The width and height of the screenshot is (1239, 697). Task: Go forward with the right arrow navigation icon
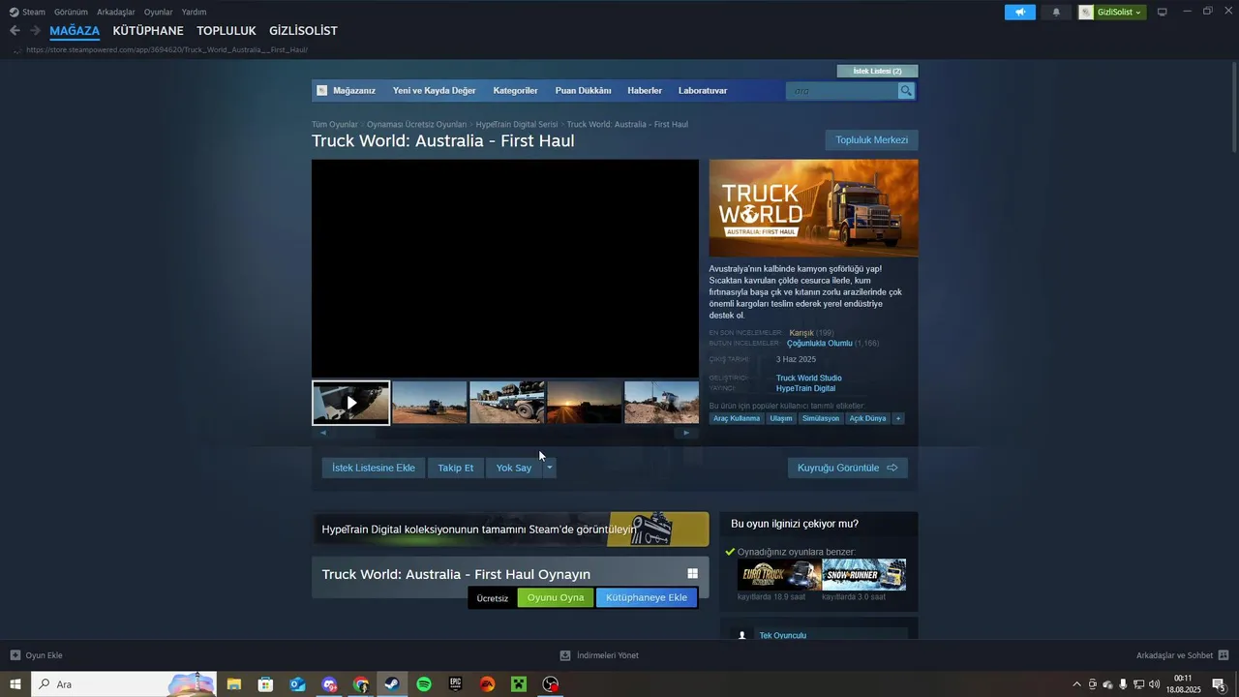click(x=35, y=31)
